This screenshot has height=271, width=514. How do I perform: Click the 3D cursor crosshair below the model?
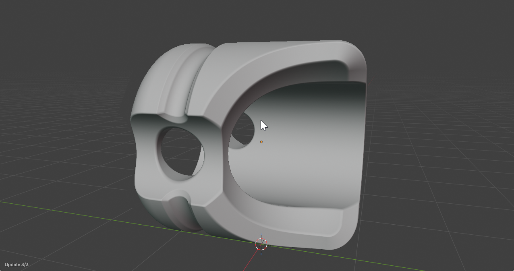[x=261, y=244]
